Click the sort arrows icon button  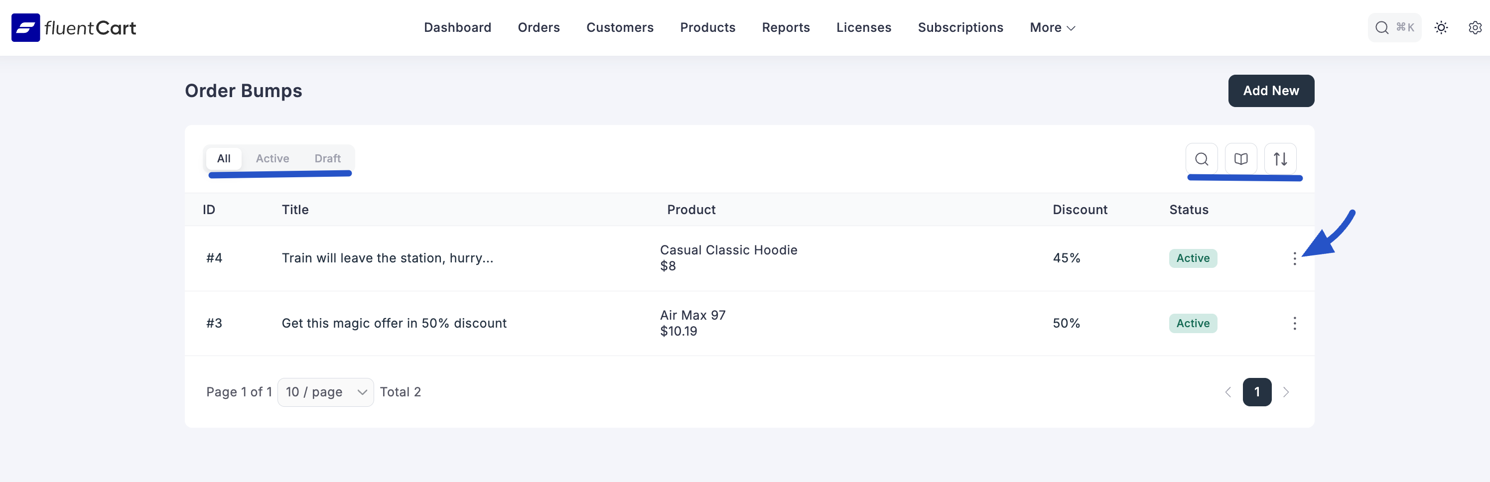tap(1280, 159)
